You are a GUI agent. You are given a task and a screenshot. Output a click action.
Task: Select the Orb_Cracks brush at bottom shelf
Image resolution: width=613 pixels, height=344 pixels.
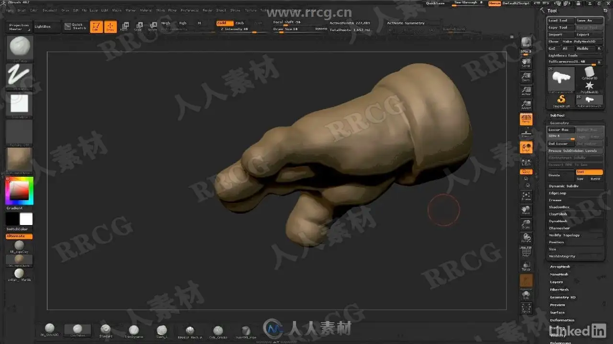pos(218,331)
